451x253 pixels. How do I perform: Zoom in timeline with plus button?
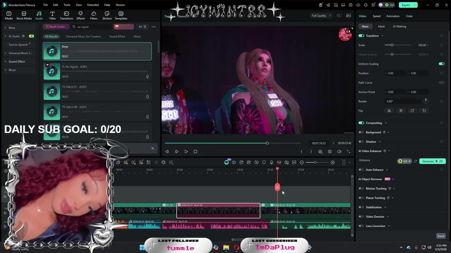point(333,162)
